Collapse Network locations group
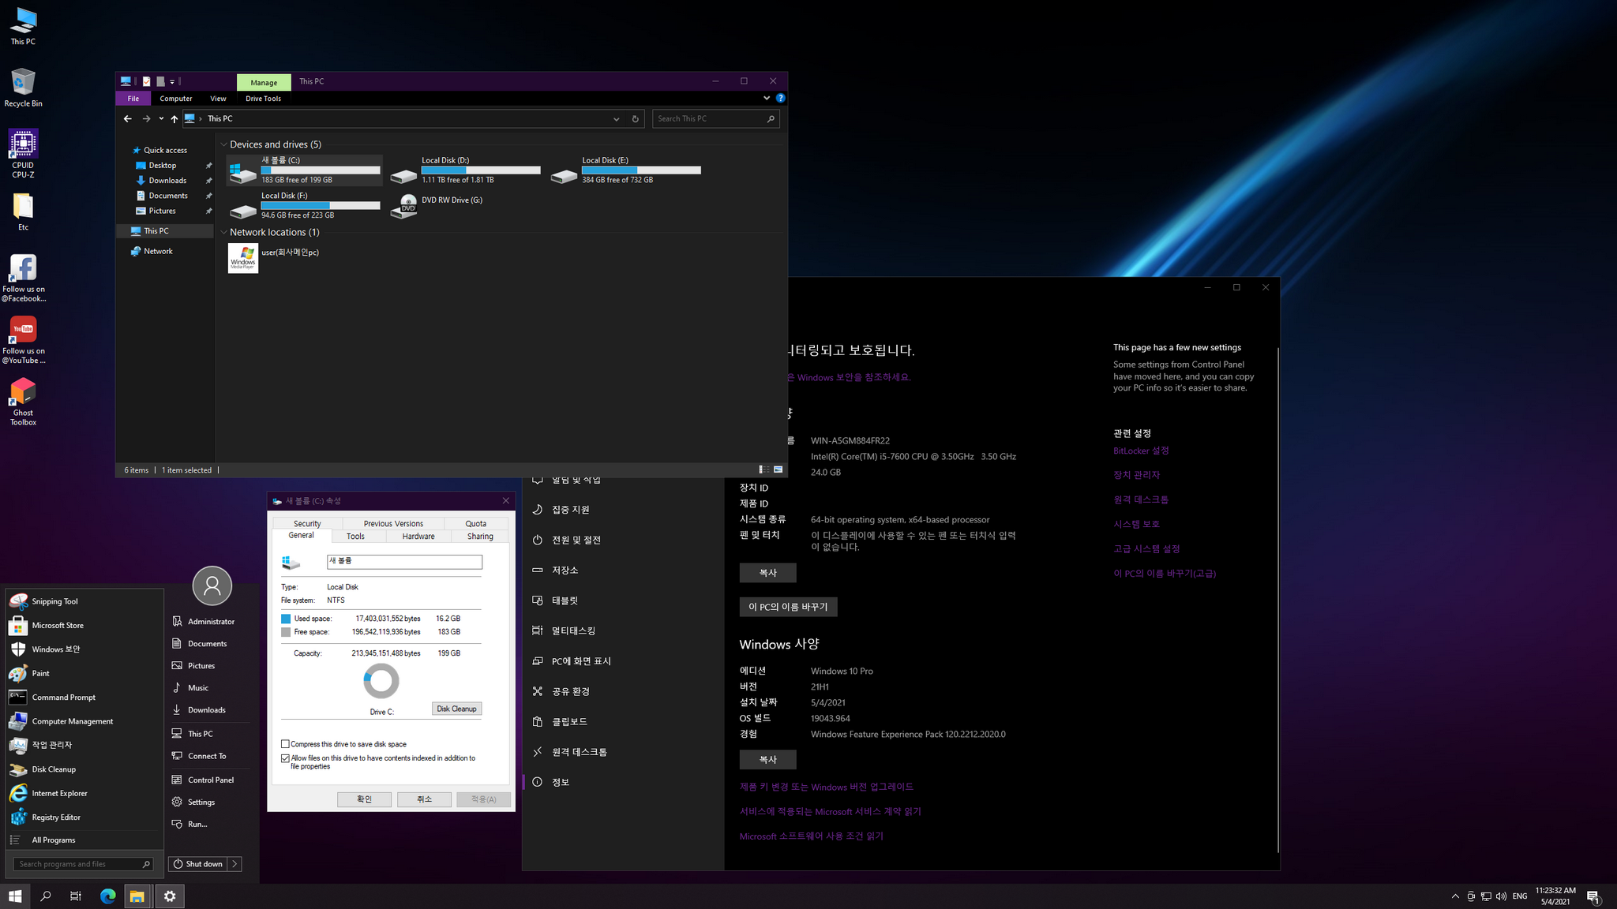The image size is (1617, 909). (224, 232)
